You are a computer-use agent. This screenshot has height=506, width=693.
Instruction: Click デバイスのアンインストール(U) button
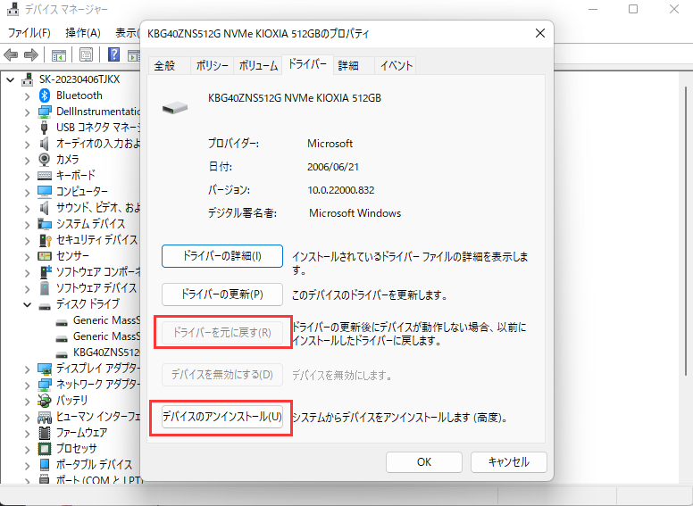coord(221,417)
